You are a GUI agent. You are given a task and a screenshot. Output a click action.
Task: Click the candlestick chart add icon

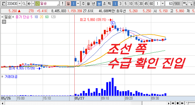coord(185,4)
